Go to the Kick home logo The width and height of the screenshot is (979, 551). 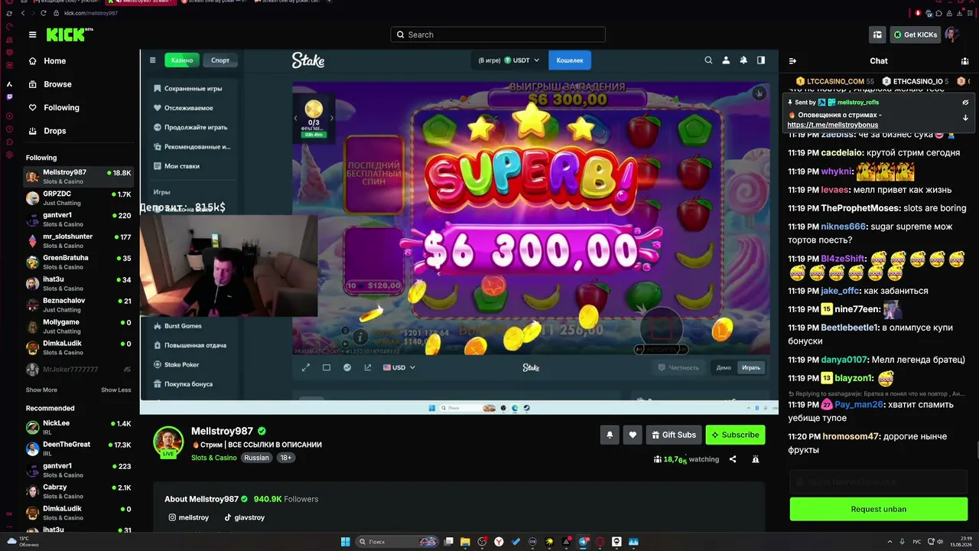coord(69,34)
